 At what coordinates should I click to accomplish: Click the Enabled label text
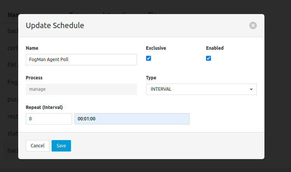tap(215, 48)
